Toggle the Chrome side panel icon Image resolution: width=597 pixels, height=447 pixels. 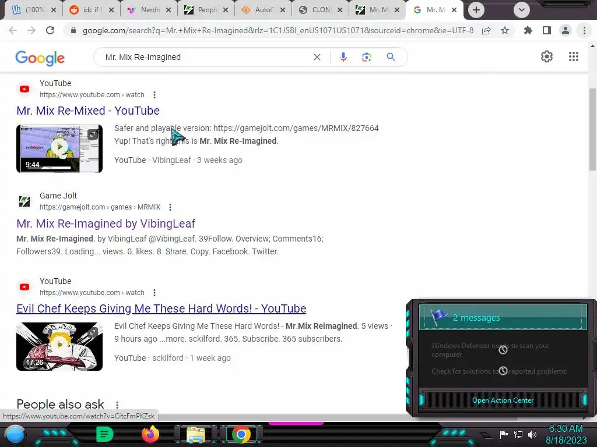[547, 30]
